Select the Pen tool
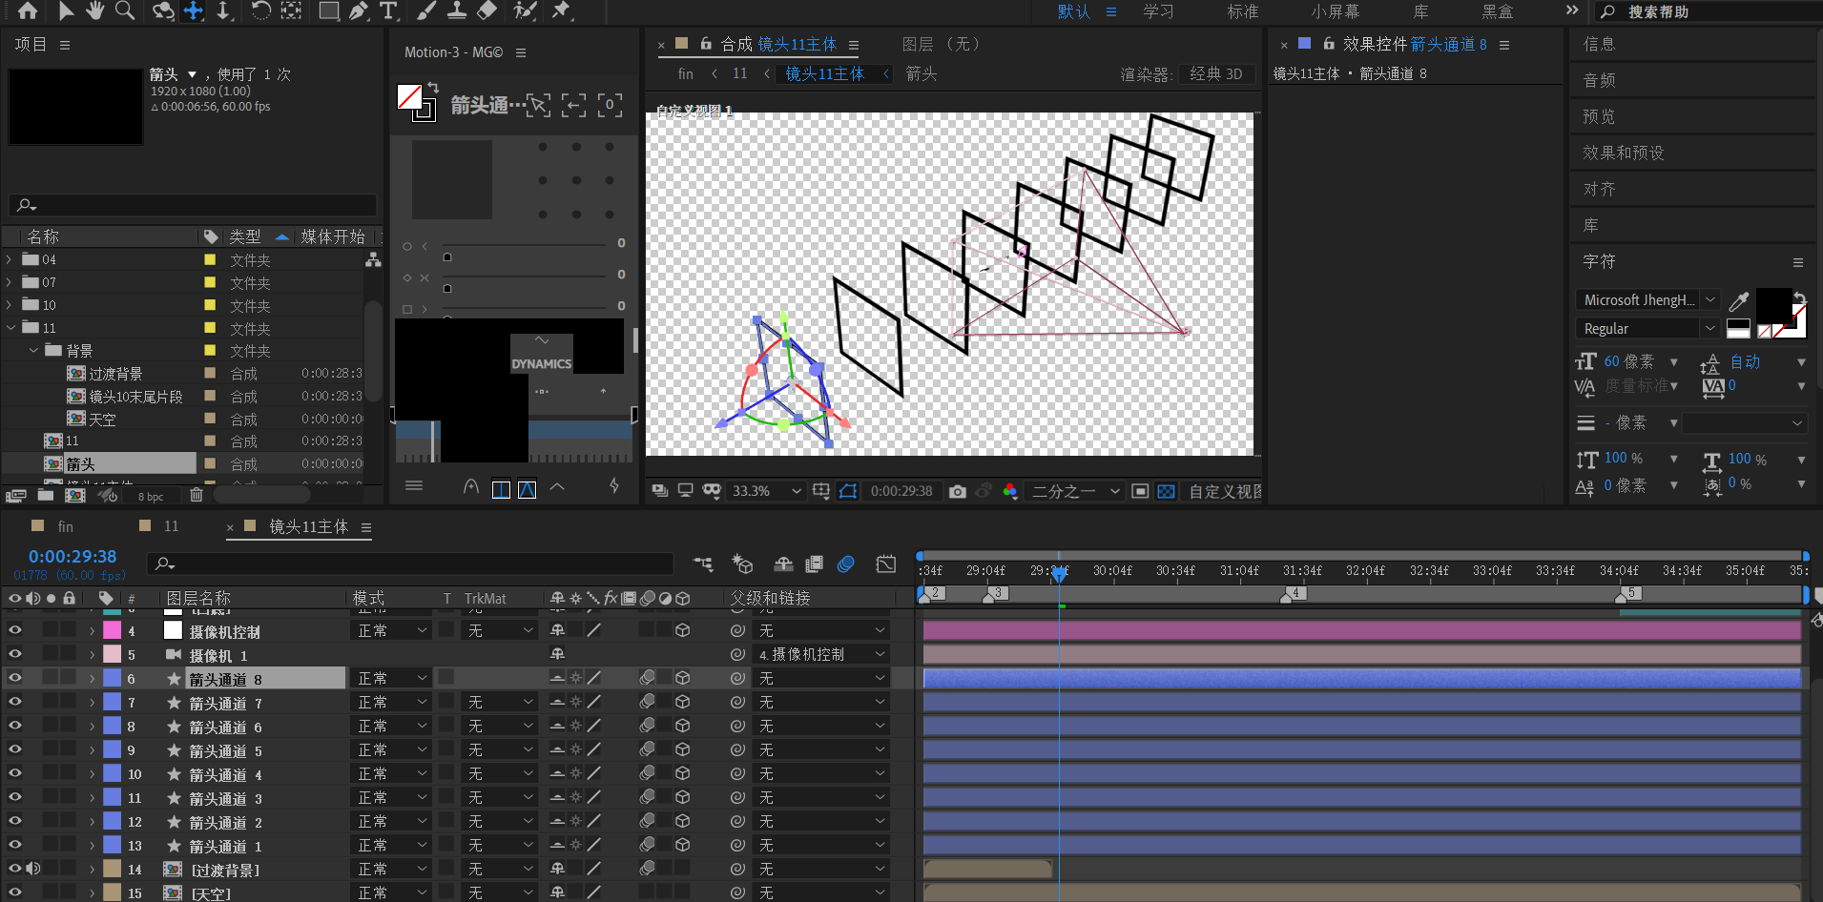1823x902 pixels. [358, 10]
